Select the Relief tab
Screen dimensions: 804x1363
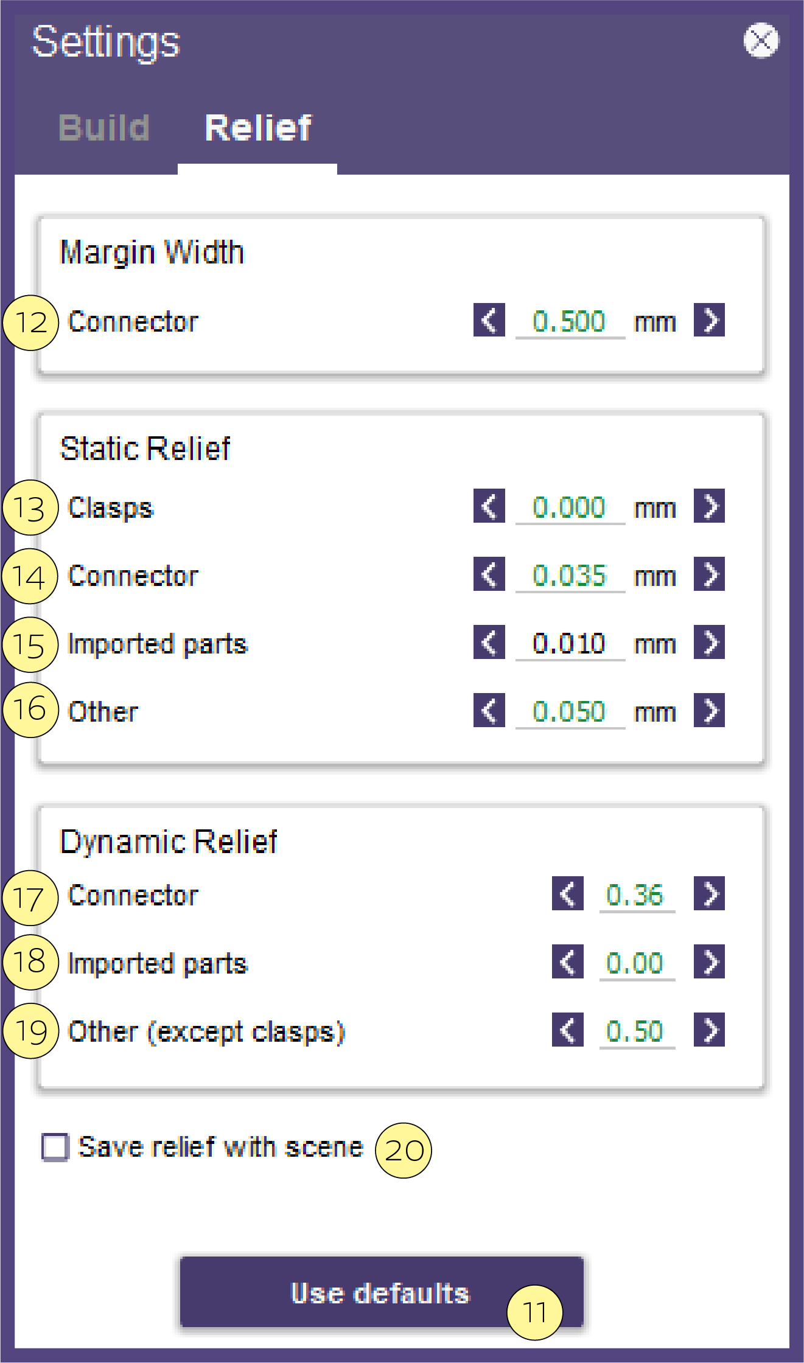[x=258, y=128]
